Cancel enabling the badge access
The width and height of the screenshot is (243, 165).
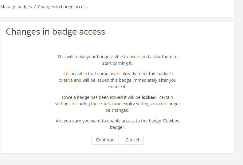click(x=132, y=140)
